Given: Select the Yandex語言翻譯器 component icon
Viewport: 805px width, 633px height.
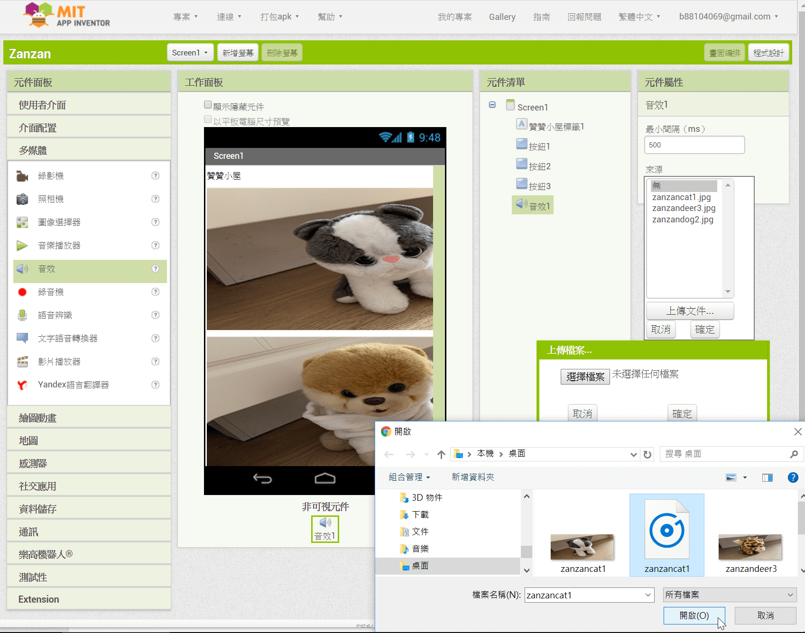Looking at the screenshot, I should [x=22, y=385].
